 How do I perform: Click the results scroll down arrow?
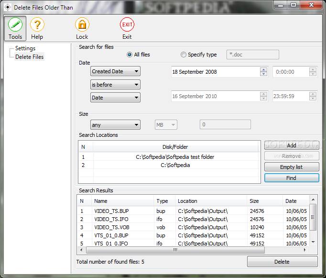[x=313, y=242]
